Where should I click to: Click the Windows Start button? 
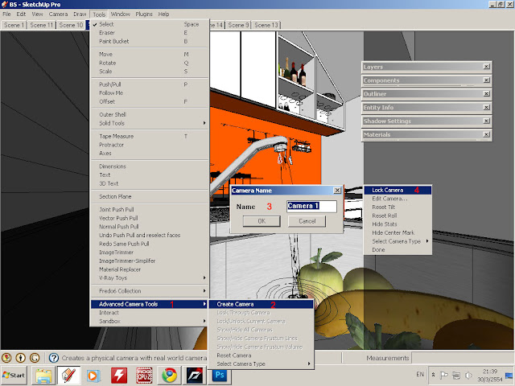click(x=14, y=376)
